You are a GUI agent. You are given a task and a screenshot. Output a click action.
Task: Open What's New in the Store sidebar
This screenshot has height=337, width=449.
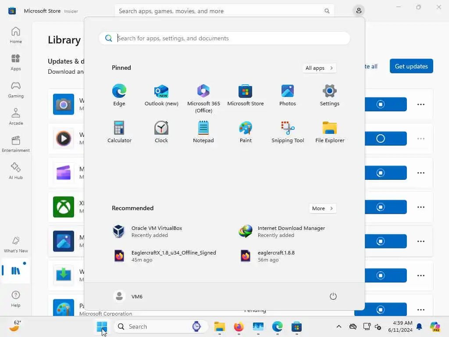coord(16,245)
